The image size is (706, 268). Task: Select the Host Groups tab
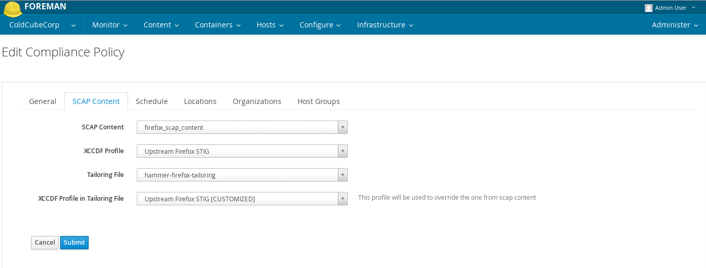point(318,101)
